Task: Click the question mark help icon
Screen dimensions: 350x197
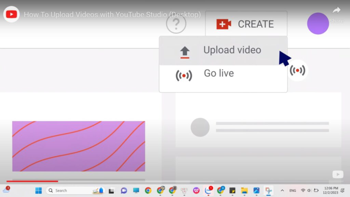Action: (x=176, y=24)
